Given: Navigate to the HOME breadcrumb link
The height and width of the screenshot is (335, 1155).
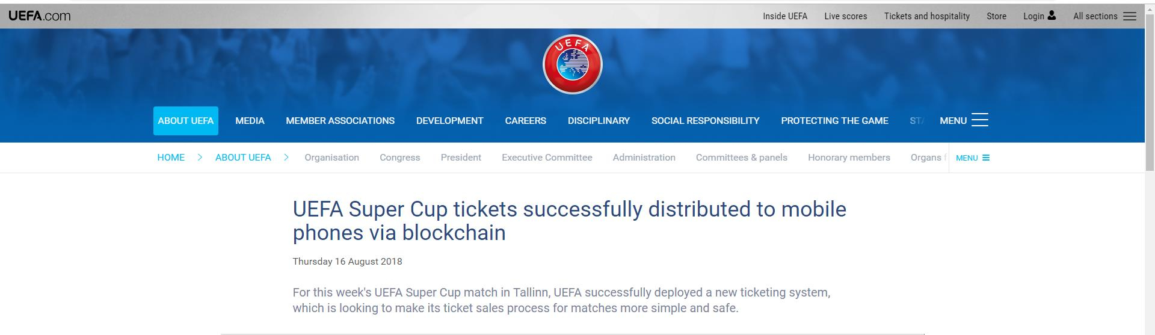Looking at the screenshot, I should (x=171, y=158).
